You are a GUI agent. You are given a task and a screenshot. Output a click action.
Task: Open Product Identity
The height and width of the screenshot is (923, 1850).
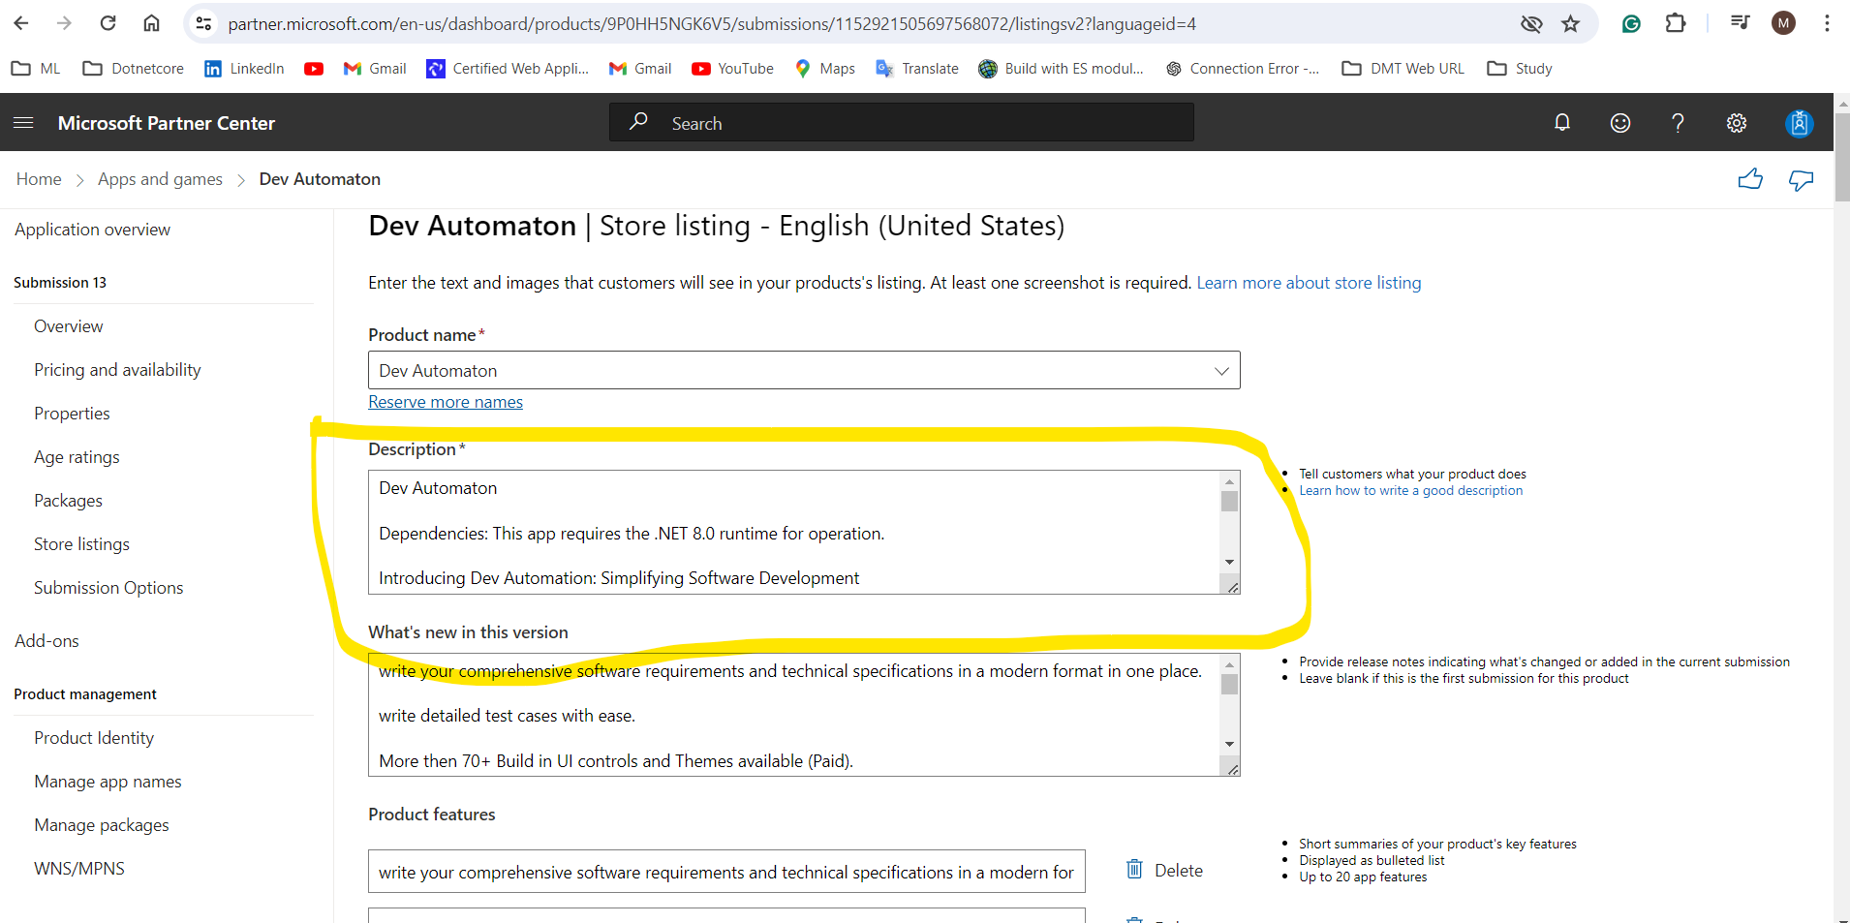pos(94,738)
